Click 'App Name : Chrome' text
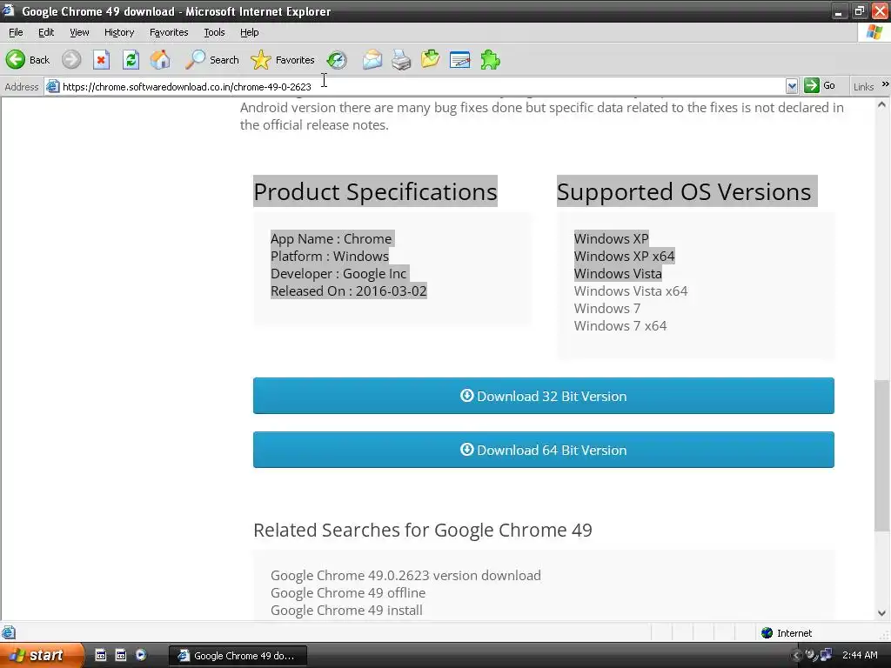This screenshot has width=891, height=668. click(332, 238)
